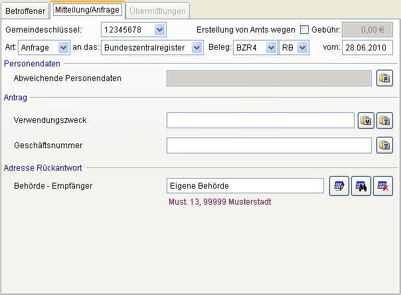The height and width of the screenshot is (295, 401).
Task: Click the T icon beside Geschäftsnummer
Action: 384,145
